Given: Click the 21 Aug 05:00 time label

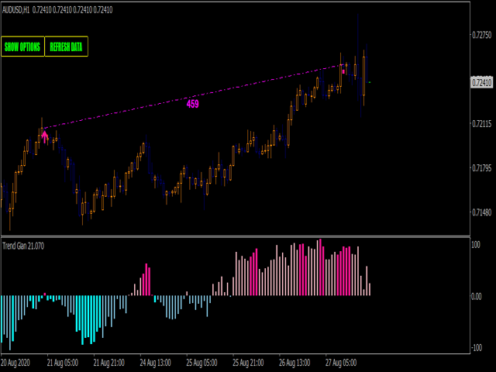Looking at the screenshot, I should pyautogui.click(x=62, y=363).
